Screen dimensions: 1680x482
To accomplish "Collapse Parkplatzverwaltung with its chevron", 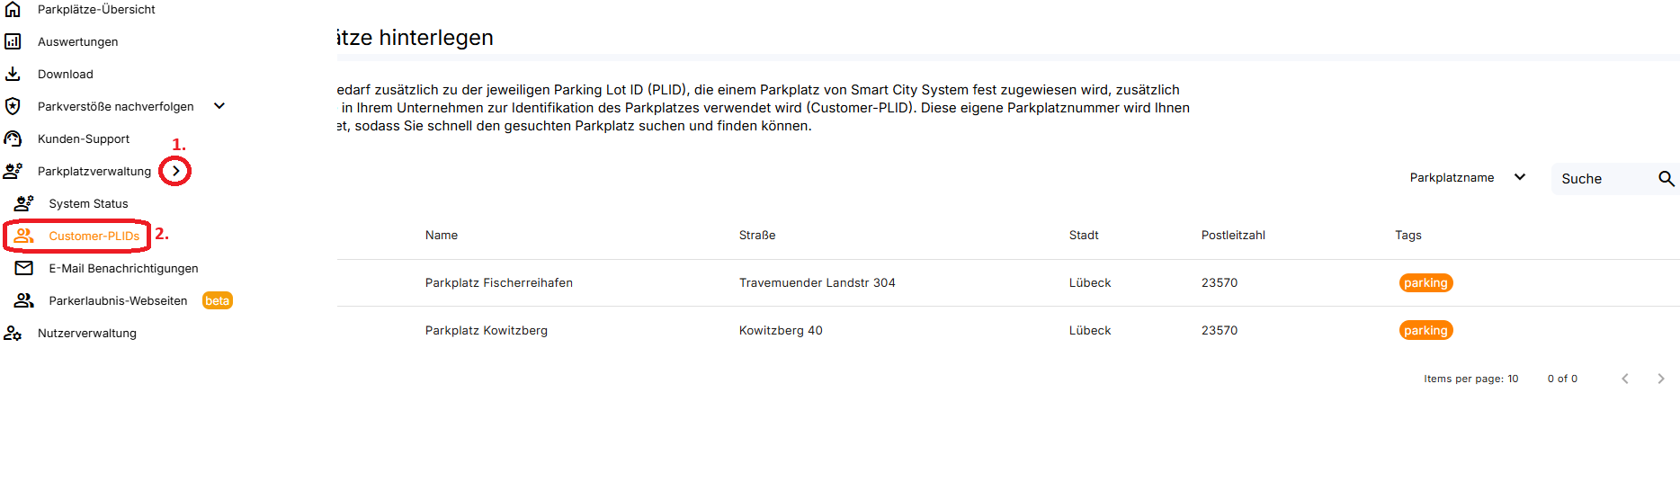I will point(176,171).
